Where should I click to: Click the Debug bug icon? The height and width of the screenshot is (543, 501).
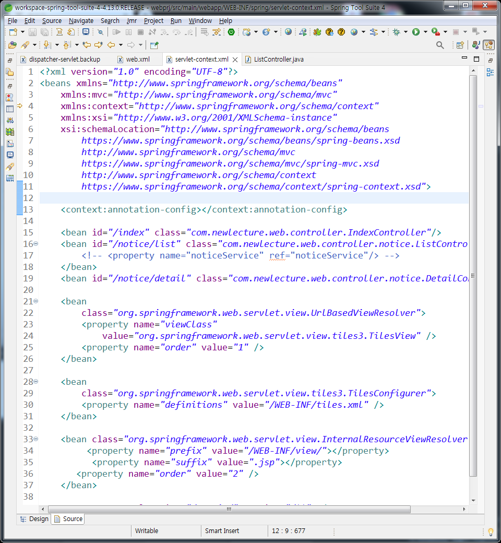[397, 32]
